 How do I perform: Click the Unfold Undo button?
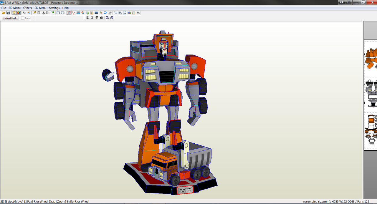(10, 18)
